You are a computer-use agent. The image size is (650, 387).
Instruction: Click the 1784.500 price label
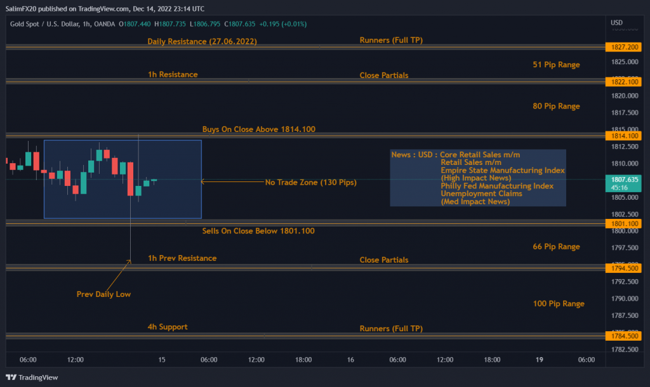(623, 336)
